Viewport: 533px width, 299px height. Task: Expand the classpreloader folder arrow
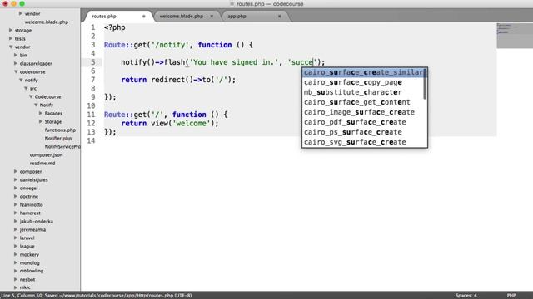[x=16, y=63]
